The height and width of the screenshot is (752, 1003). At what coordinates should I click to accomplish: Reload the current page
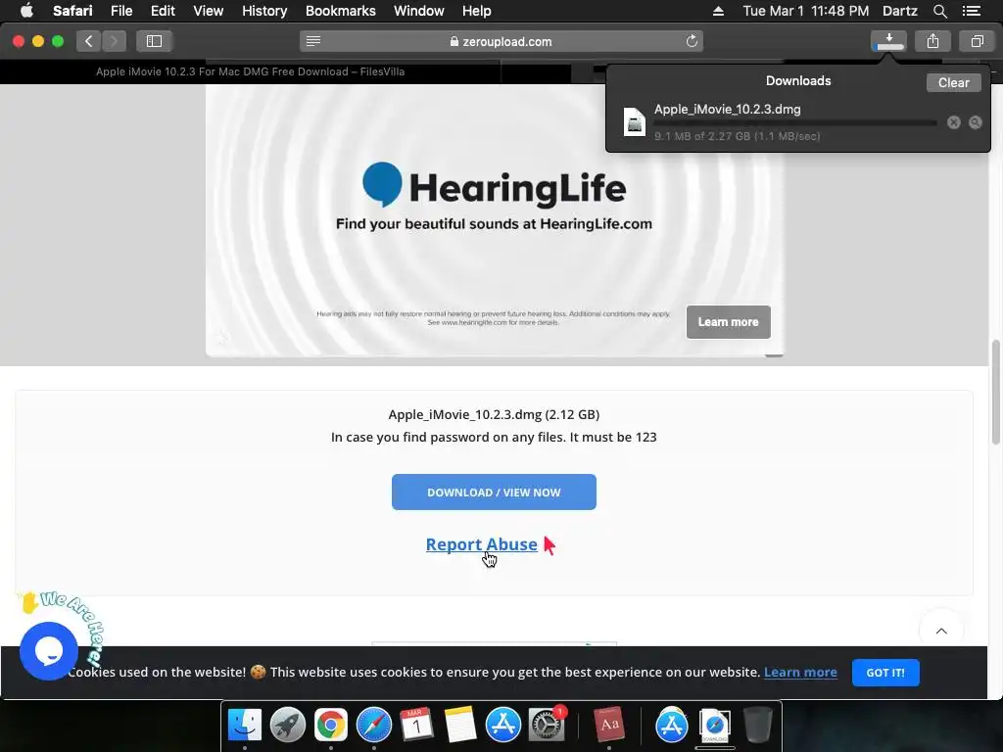(692, 41)
